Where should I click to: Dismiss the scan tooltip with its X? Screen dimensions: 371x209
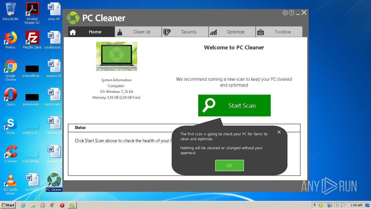pos(279,132)
